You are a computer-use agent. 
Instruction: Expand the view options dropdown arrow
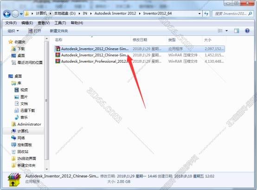227,31
